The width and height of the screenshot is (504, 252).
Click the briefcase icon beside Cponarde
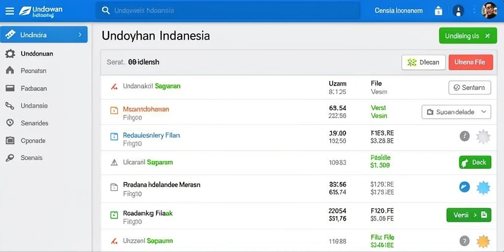click(10, 140)
